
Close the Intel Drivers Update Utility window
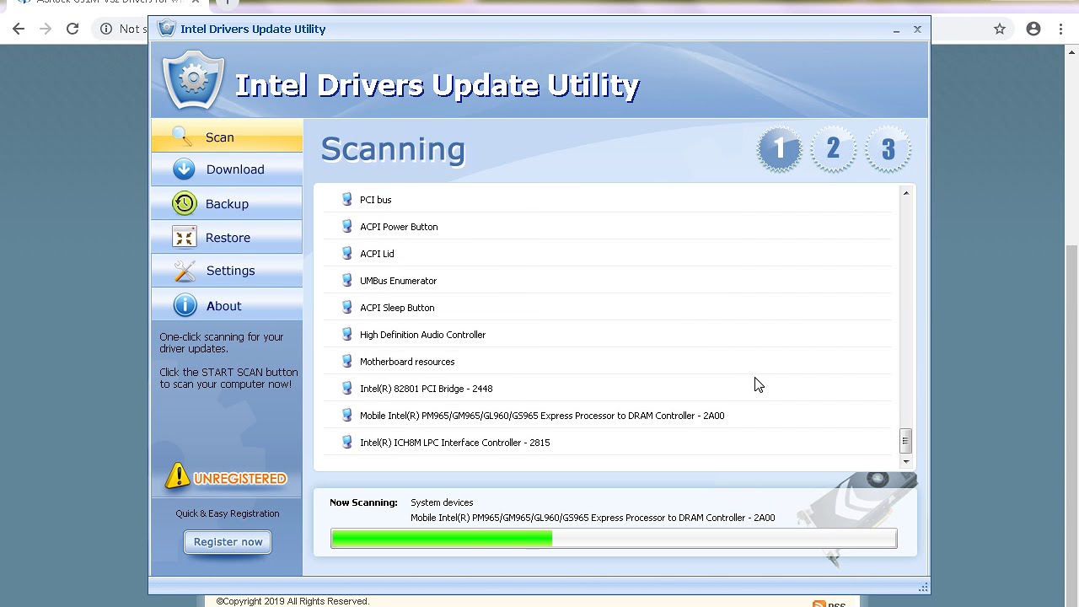coord(917,30)
